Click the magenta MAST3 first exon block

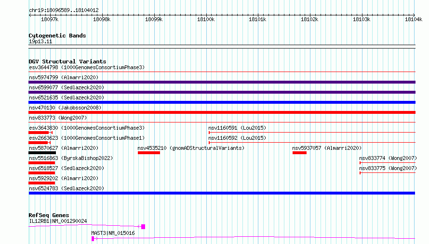point(93,239)
